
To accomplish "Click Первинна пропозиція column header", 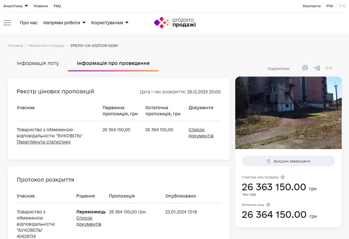I will click(120, 111).
